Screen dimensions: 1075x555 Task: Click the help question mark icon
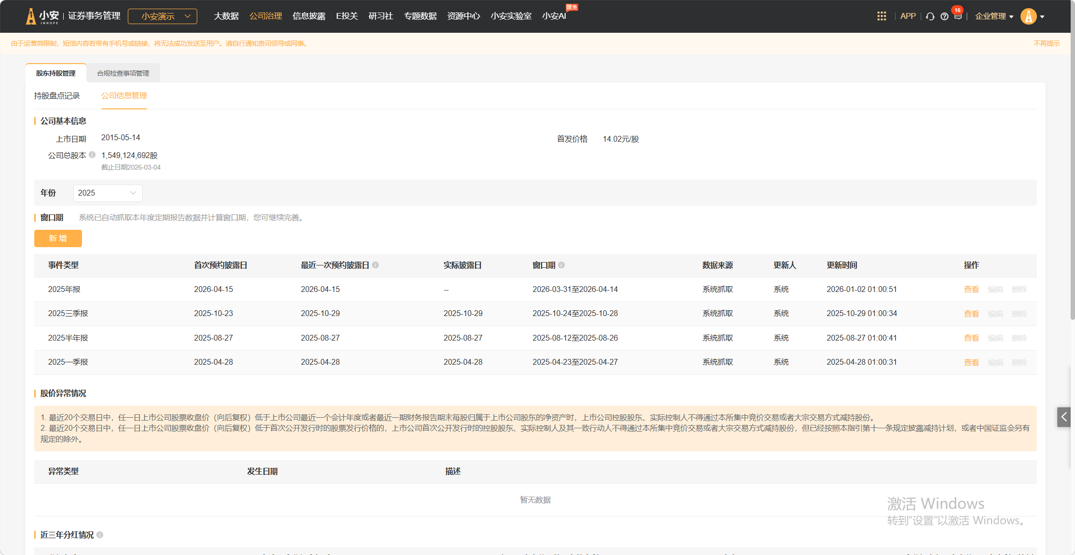[x=944, y=16]
